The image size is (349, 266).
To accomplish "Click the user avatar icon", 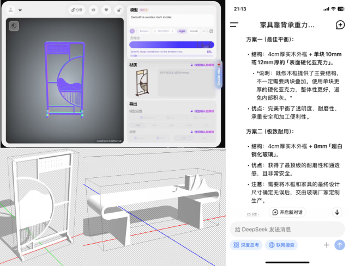I will point(10,10).
